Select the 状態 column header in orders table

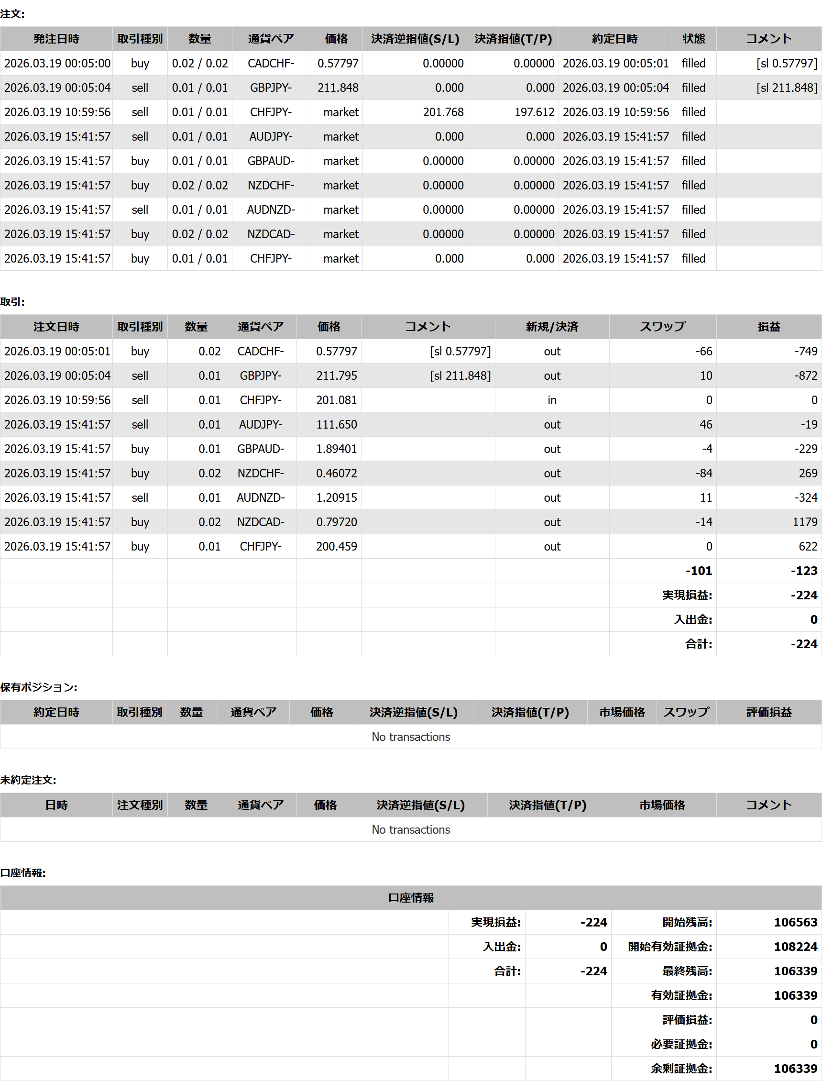693,39
